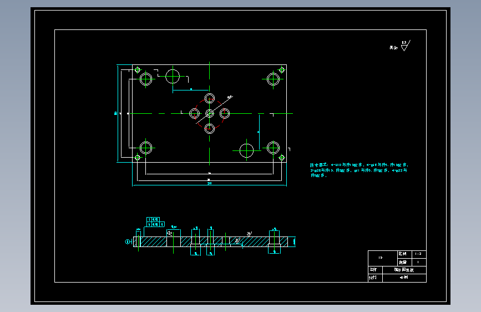Select the upper-left corner small pin hole
Screen dimensions: 481x312
tap(138, 70)
